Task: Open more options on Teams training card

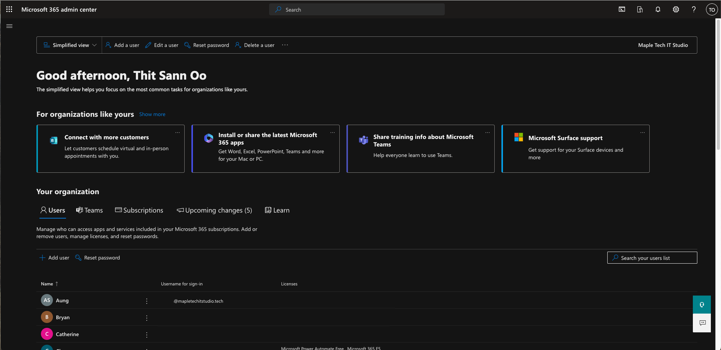Action: click(488, 133)
